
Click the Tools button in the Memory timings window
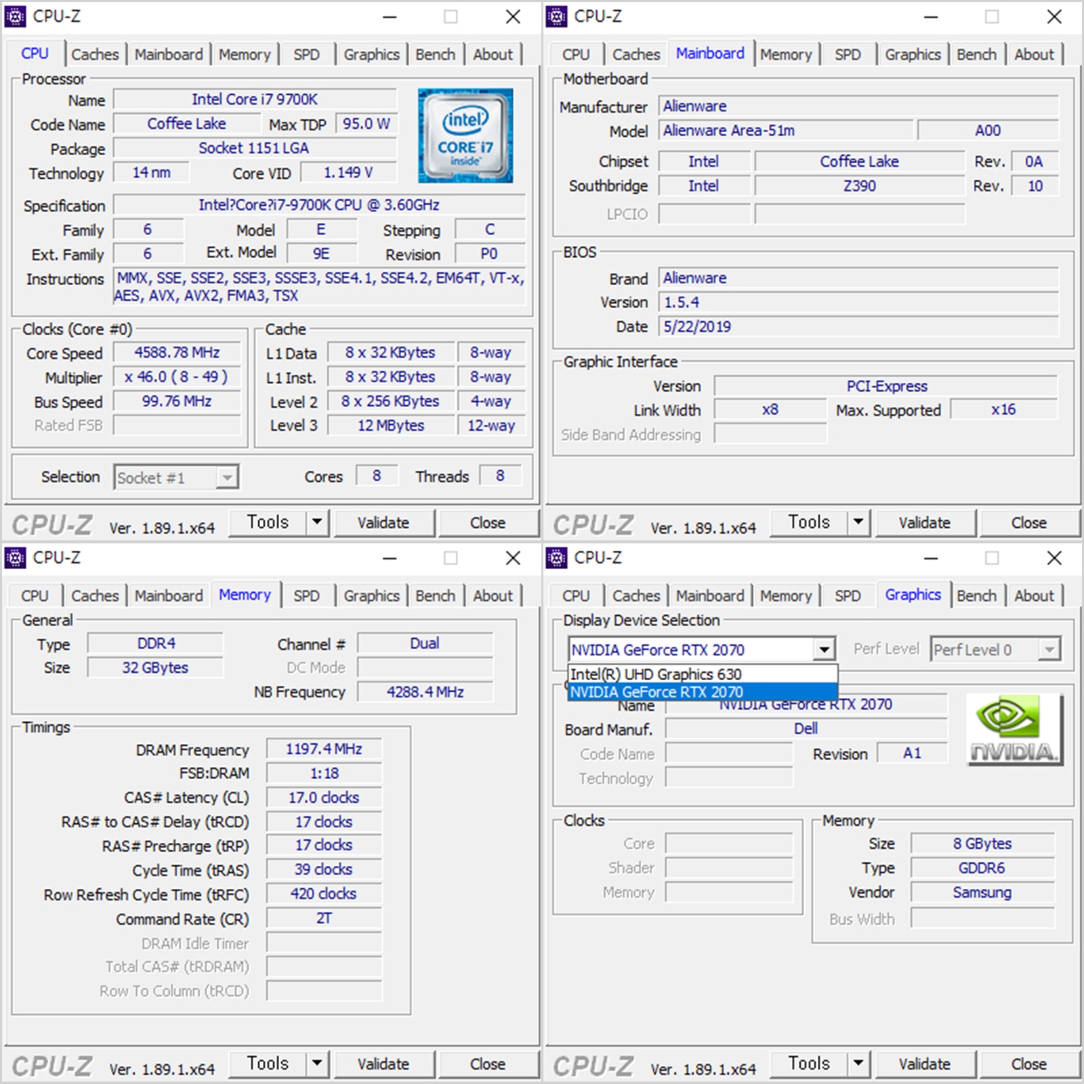tap(268, 1064)
